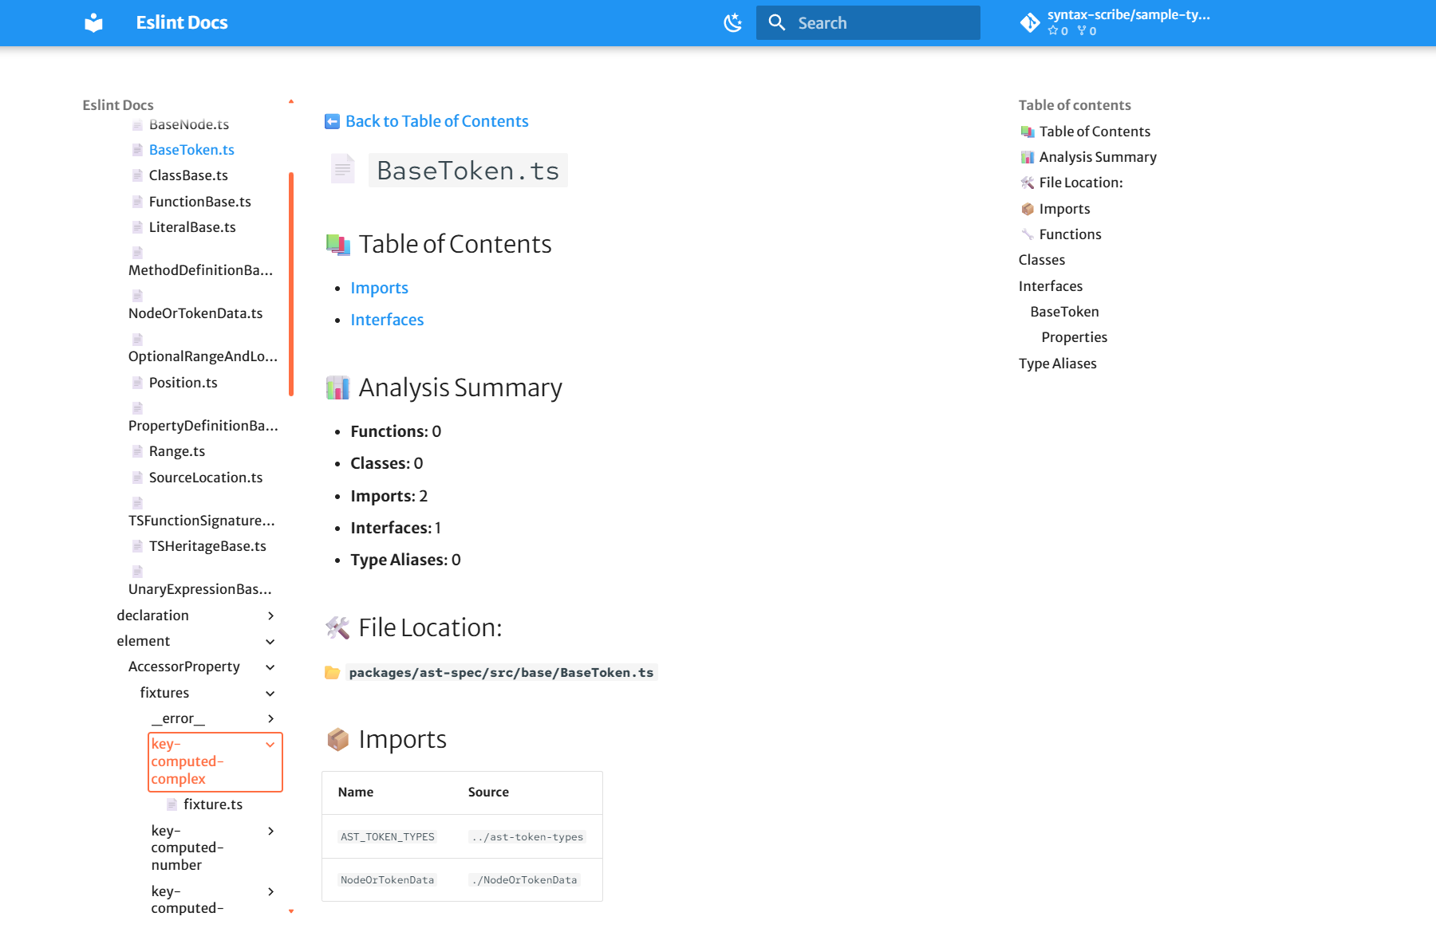Focus the Search input field
This screenshot has height=936, width=1436.
tap(868, 22)
